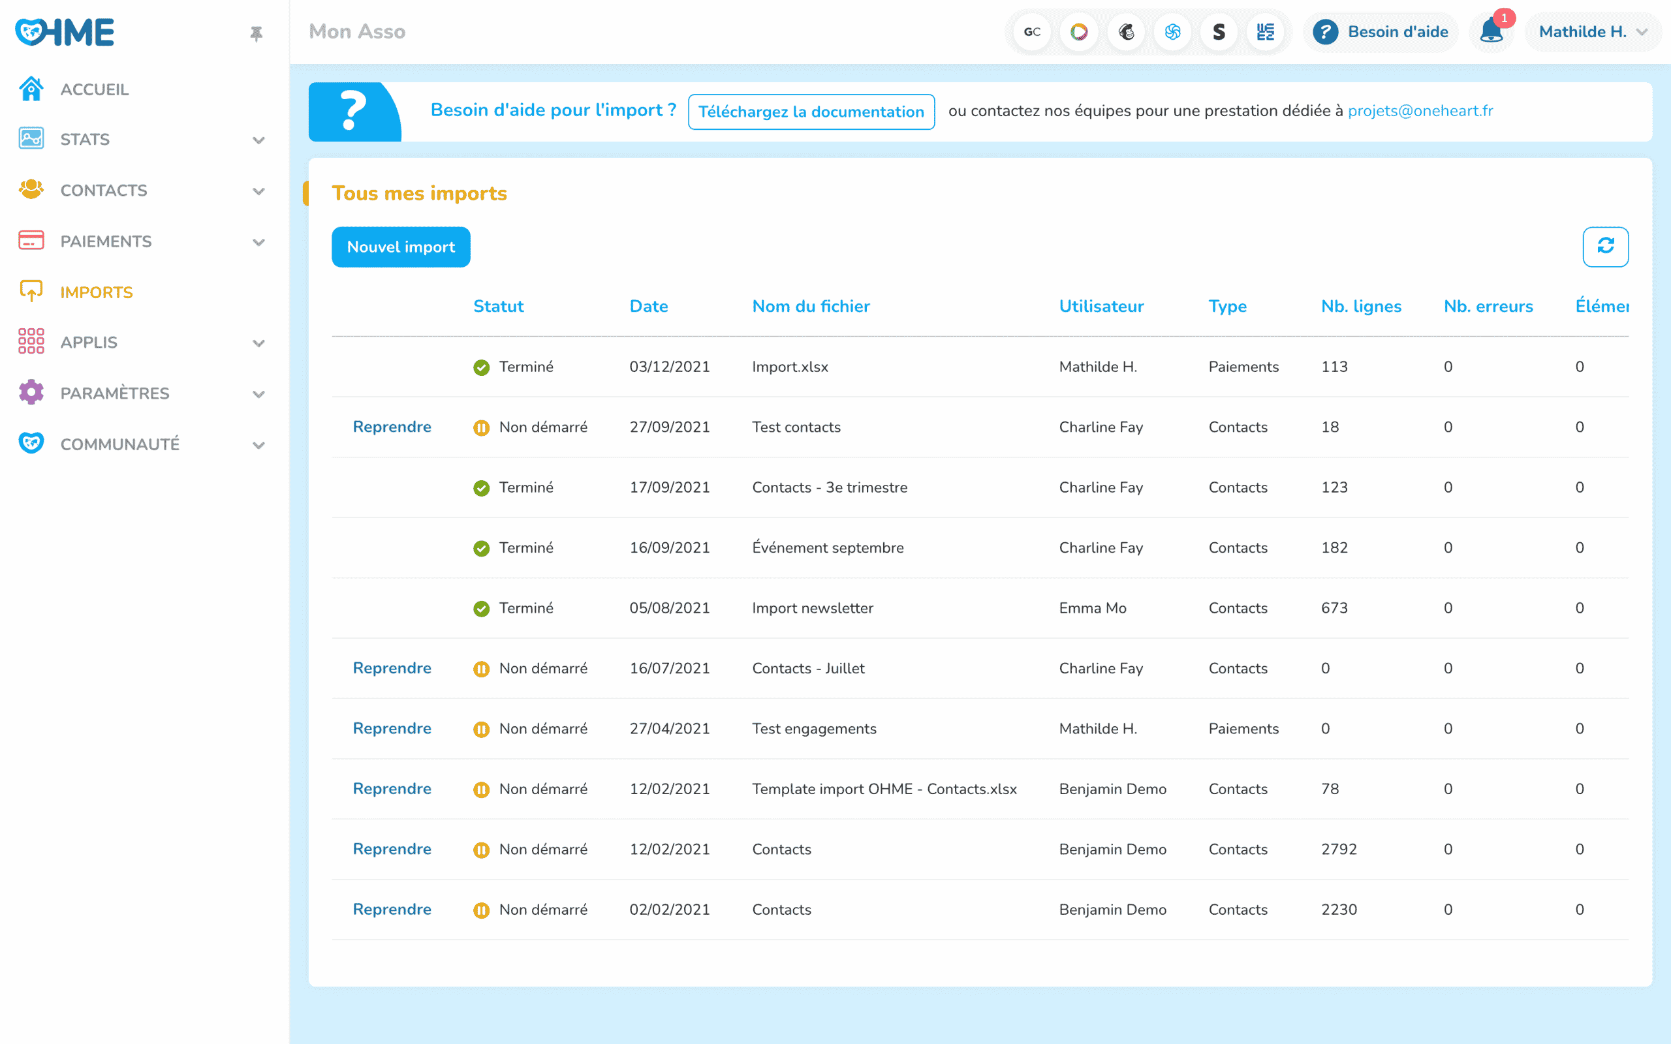1671x1044 pixels.
Task: Click the blue swirl app icon
Action: [x=1172, y=32]
